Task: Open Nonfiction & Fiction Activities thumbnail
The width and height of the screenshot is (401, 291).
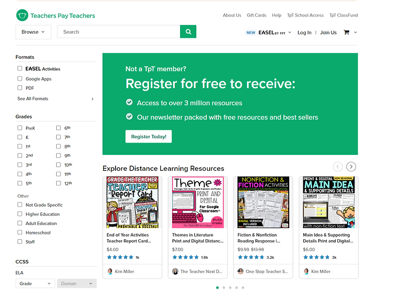Action: [x=264, y=202]
